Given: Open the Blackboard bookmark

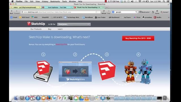Looking at the screenshot, I should 114,17.
